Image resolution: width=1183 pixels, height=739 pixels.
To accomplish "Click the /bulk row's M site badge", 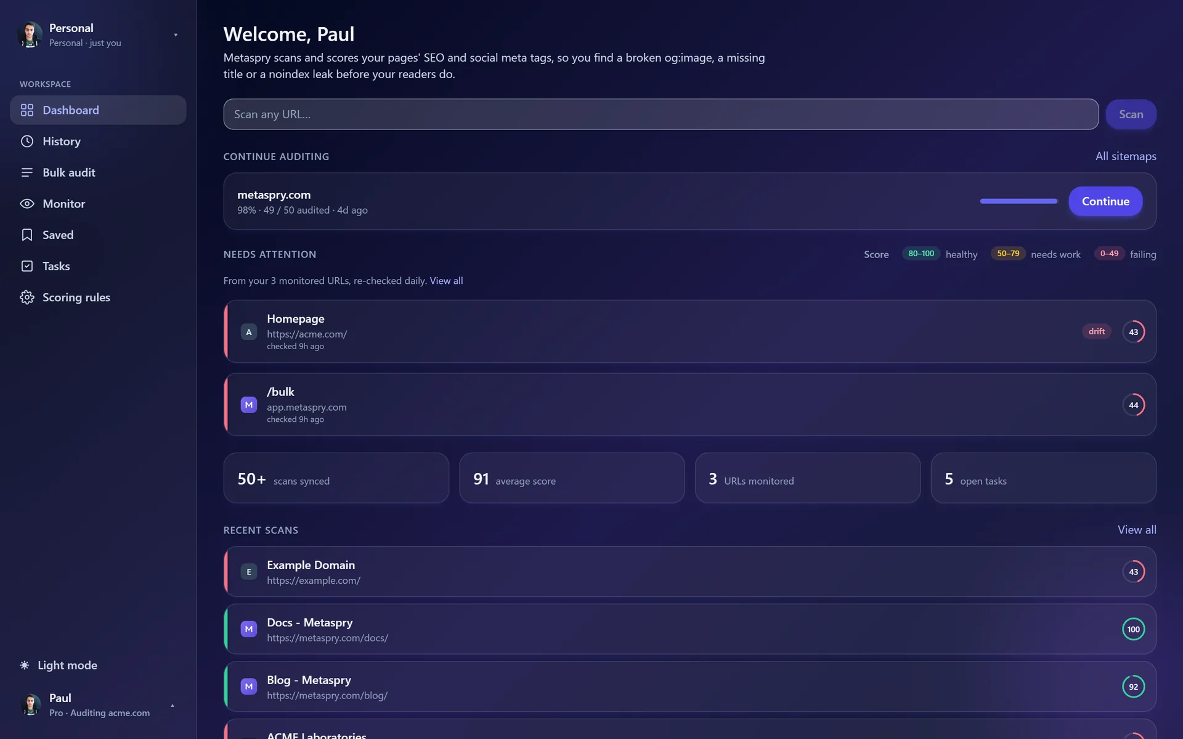I will [x=249, y=405].
